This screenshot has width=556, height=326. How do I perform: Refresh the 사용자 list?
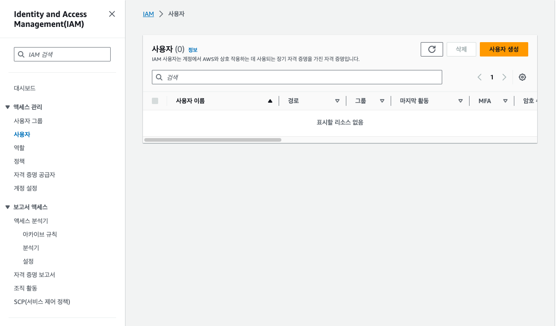point(432,49)
